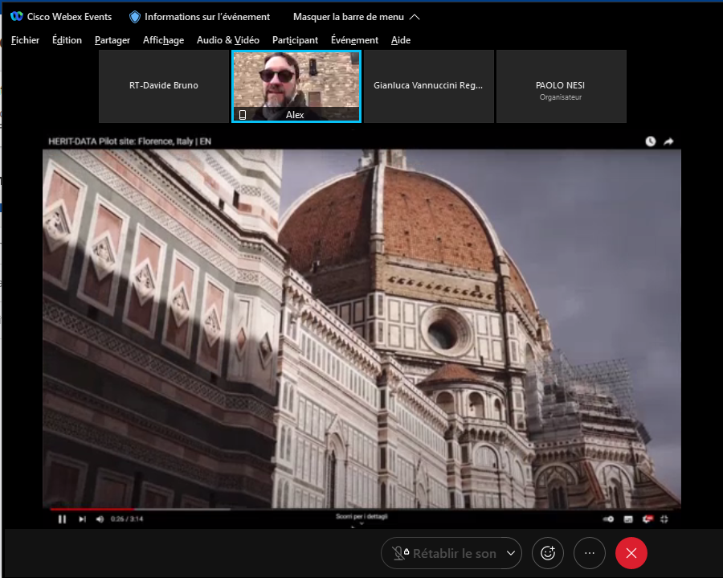This screenshot has height=578, width=723.
Task: Open the Aide menu
Action: 401,40
